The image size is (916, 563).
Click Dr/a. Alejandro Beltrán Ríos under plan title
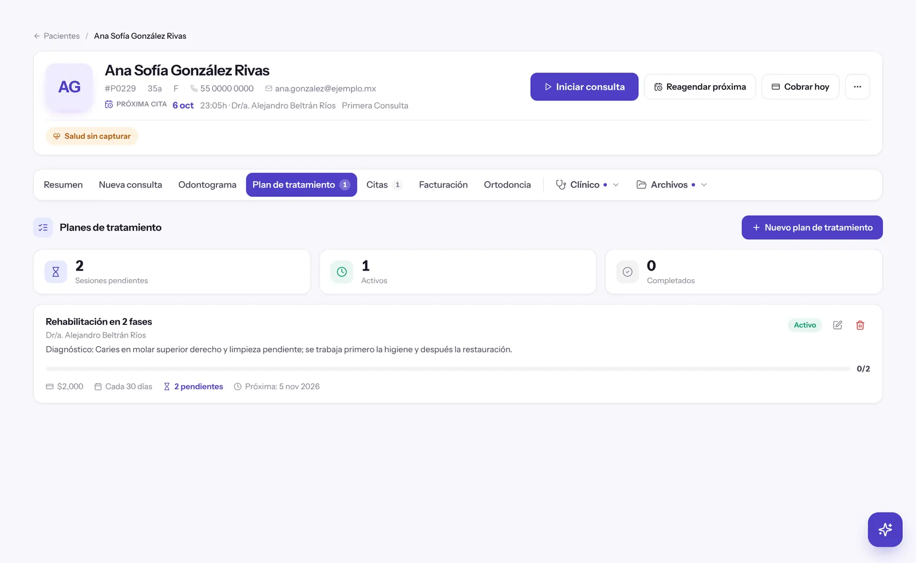pyautogui.click(x=96, y=335)
